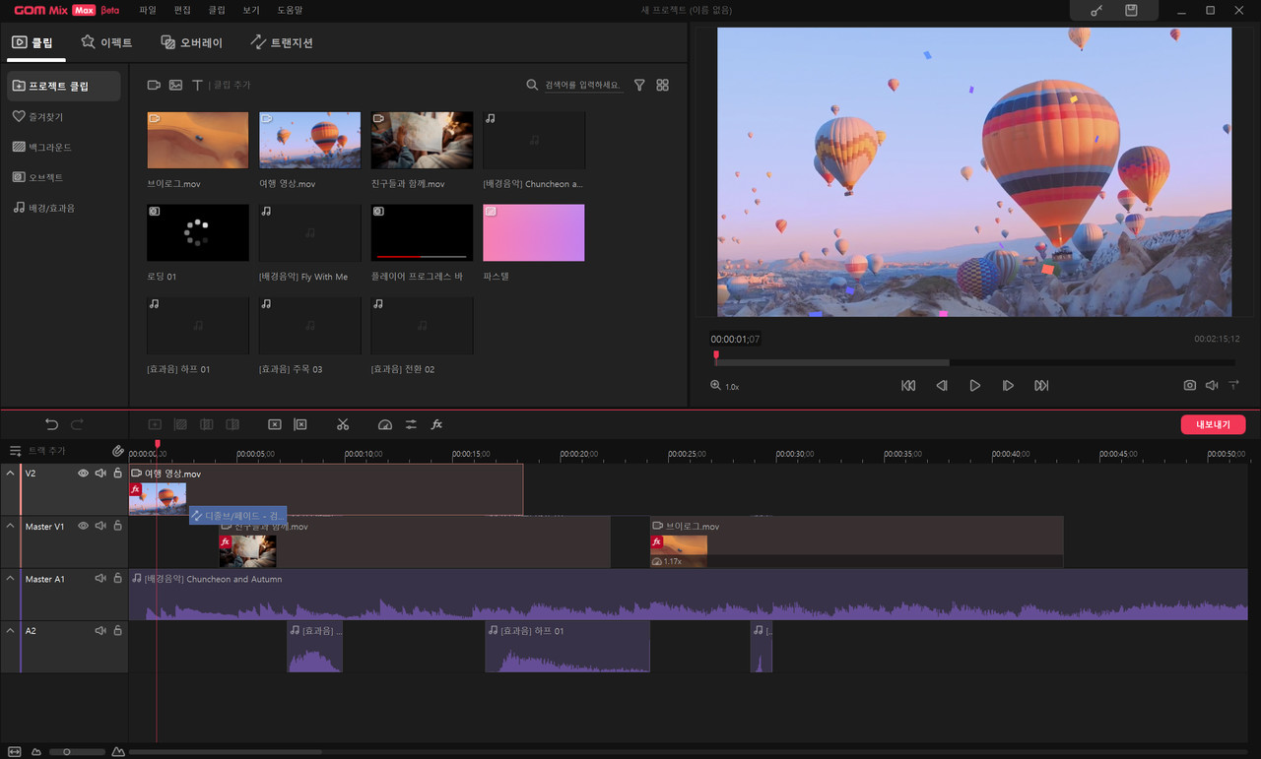The width and height of the screenshot is (1261, 759).
Task: Add an image clip via picture icon
Action: [175, 86]
